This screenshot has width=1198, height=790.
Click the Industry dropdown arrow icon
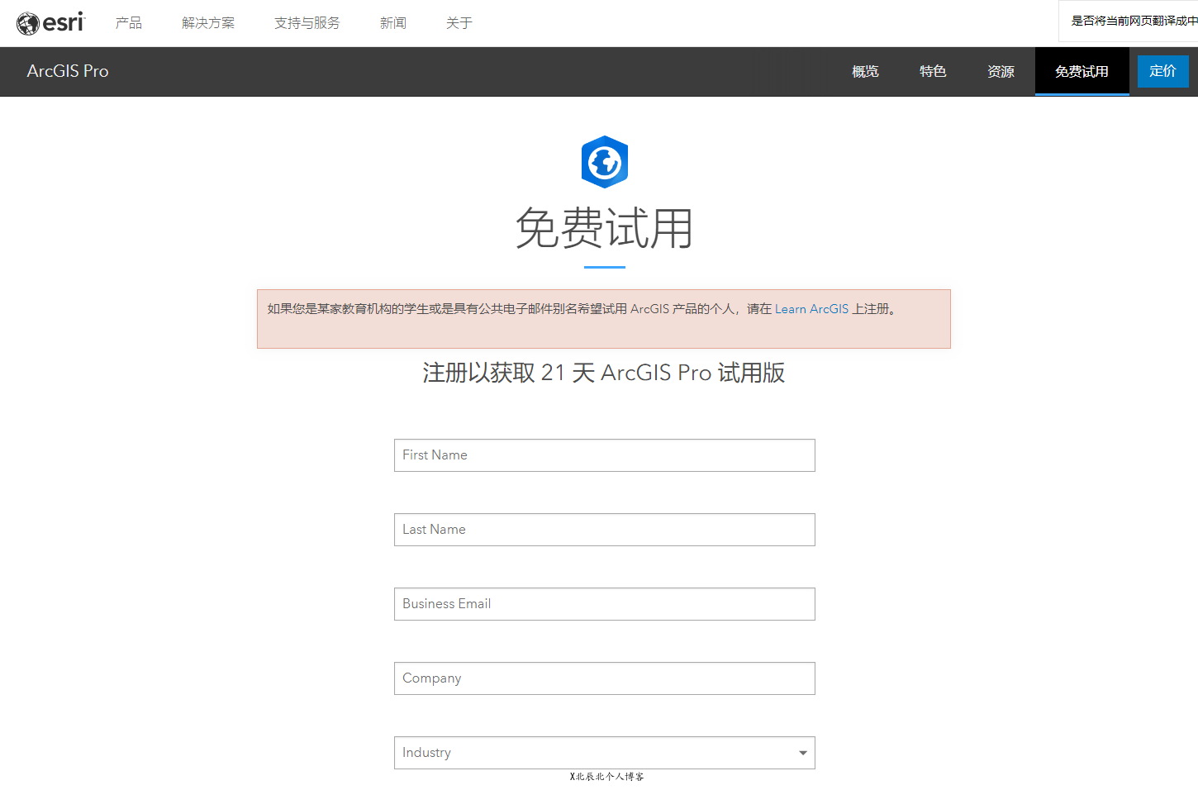coord(801,753)
